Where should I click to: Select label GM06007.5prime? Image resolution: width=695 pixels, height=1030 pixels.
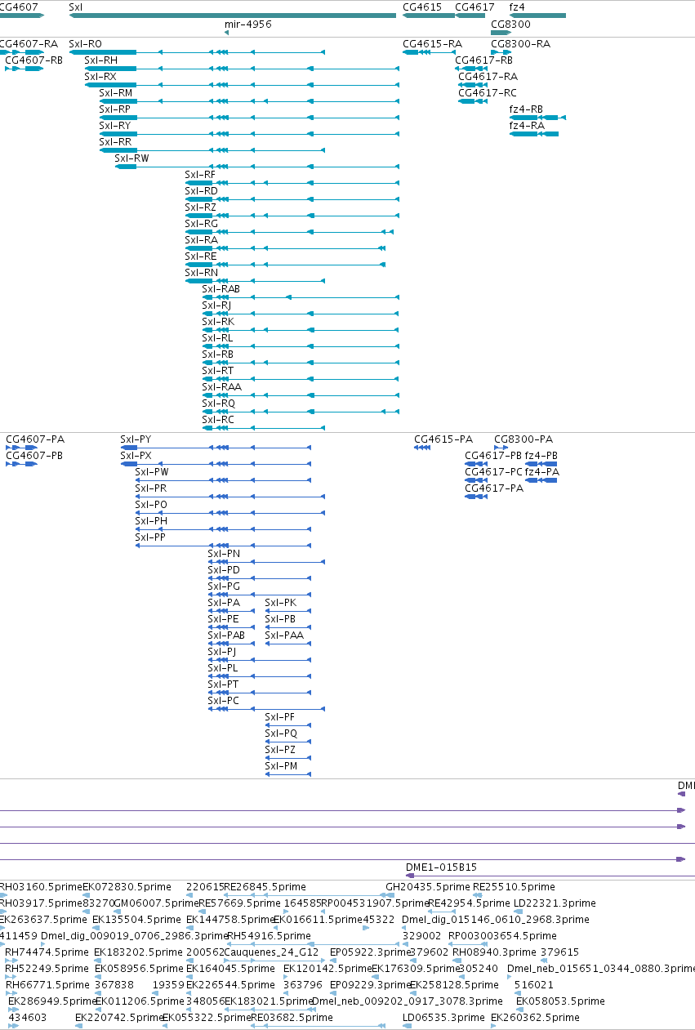156,903
